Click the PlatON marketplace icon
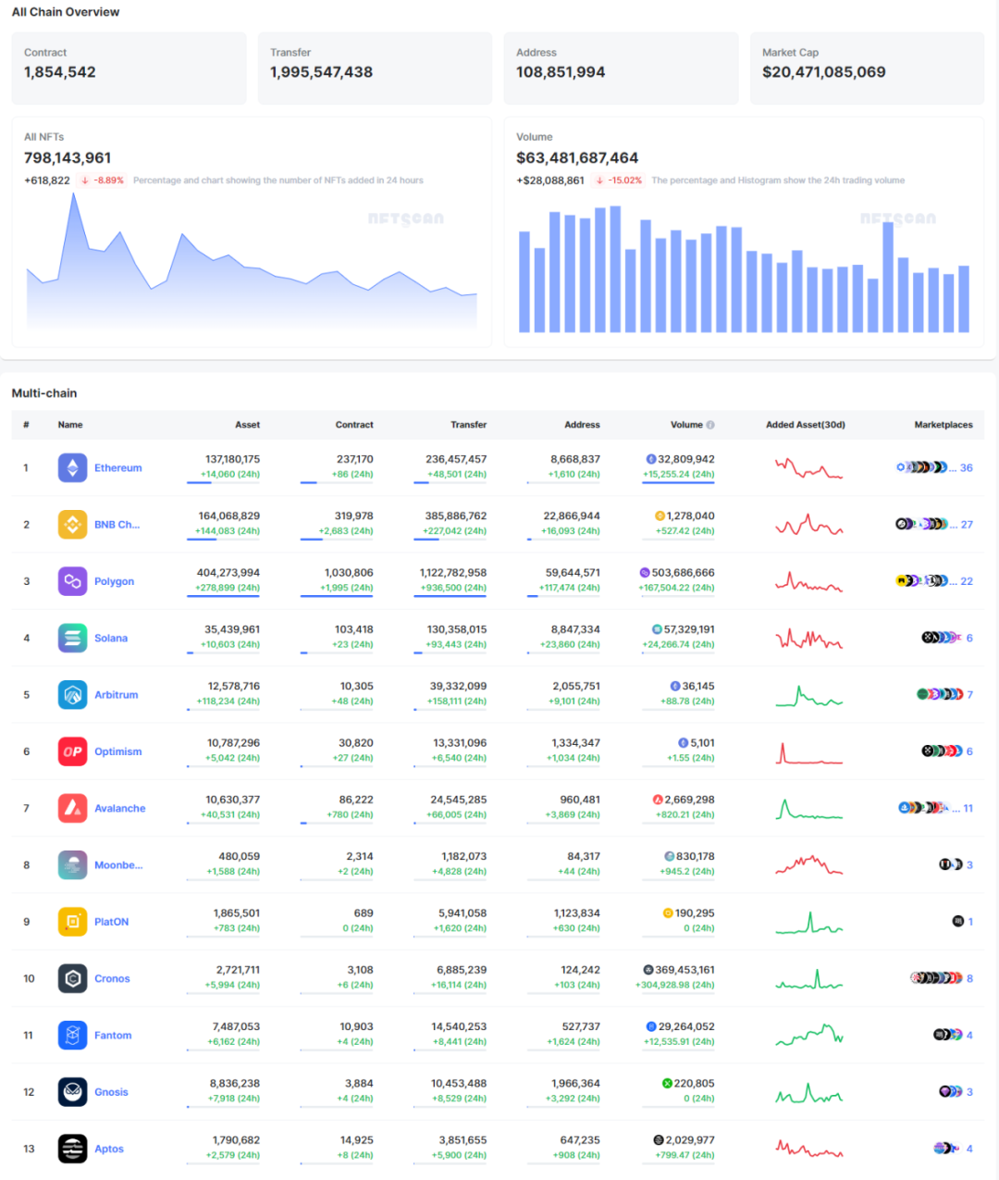 (958, 922)
